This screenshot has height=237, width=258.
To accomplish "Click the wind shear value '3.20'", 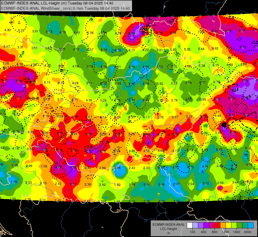I will coord(174,83).
